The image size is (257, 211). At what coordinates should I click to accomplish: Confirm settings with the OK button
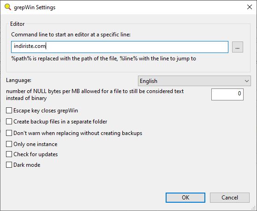(185, 198)
